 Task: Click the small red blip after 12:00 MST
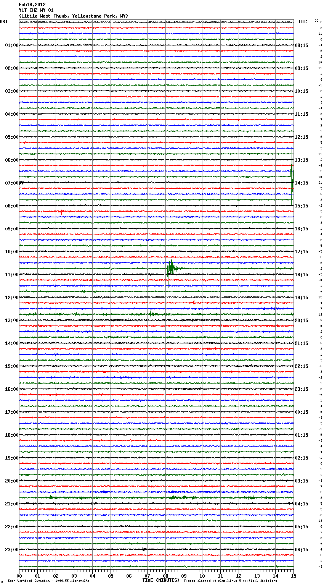pos(194,303)
